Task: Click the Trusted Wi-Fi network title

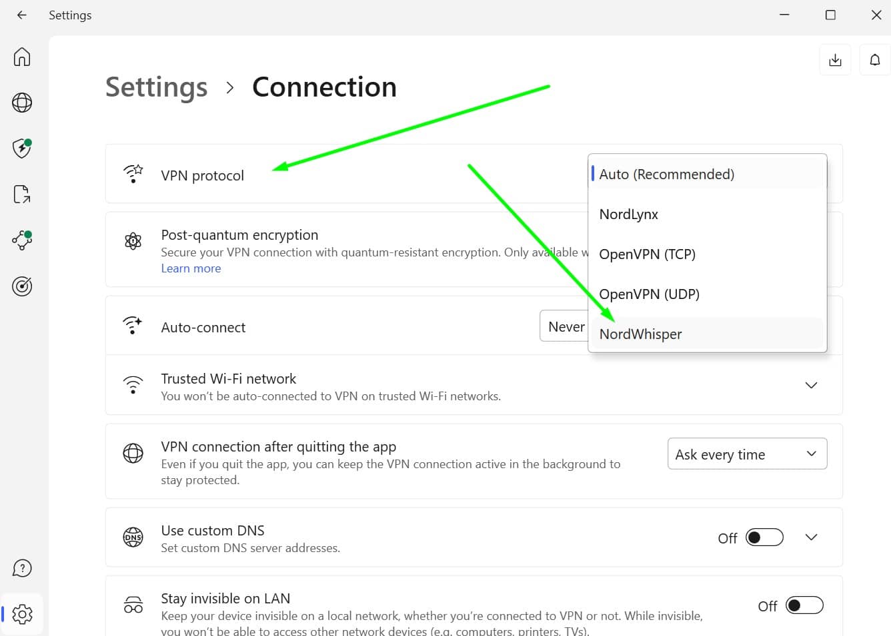Action: (229, 379)
